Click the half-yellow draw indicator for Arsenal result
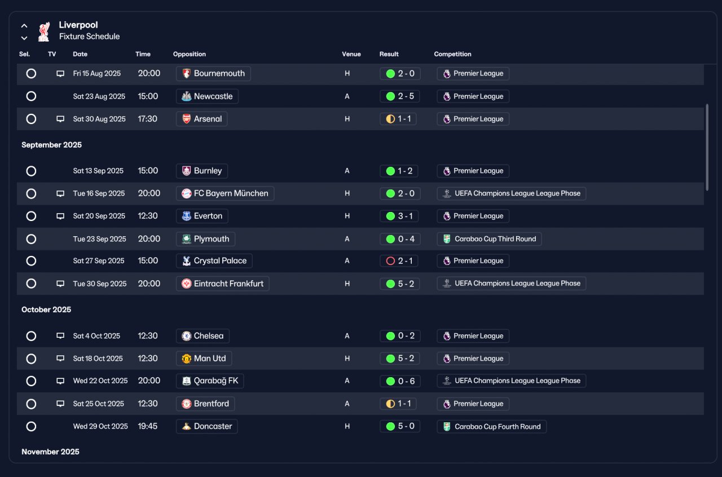This screenshot has width=722, height=477. coord(390,119)
